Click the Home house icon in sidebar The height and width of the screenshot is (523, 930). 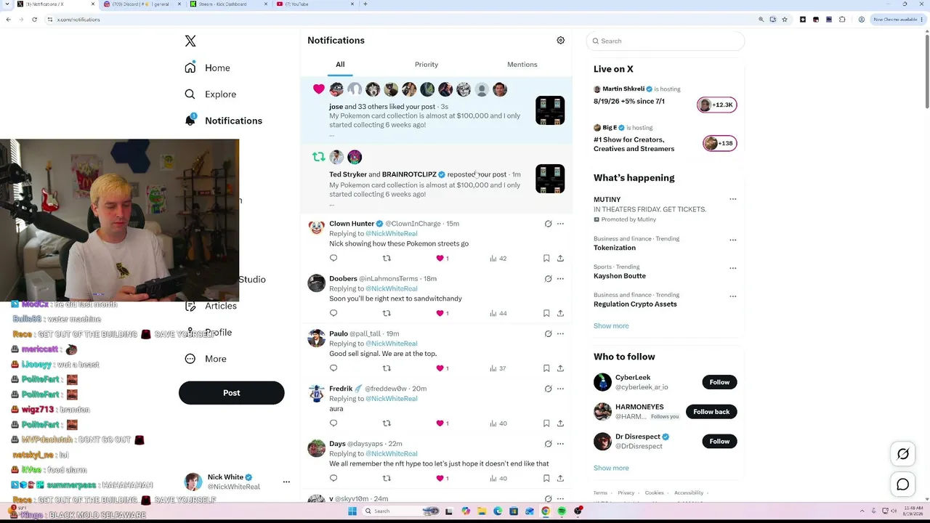point(190,68)
